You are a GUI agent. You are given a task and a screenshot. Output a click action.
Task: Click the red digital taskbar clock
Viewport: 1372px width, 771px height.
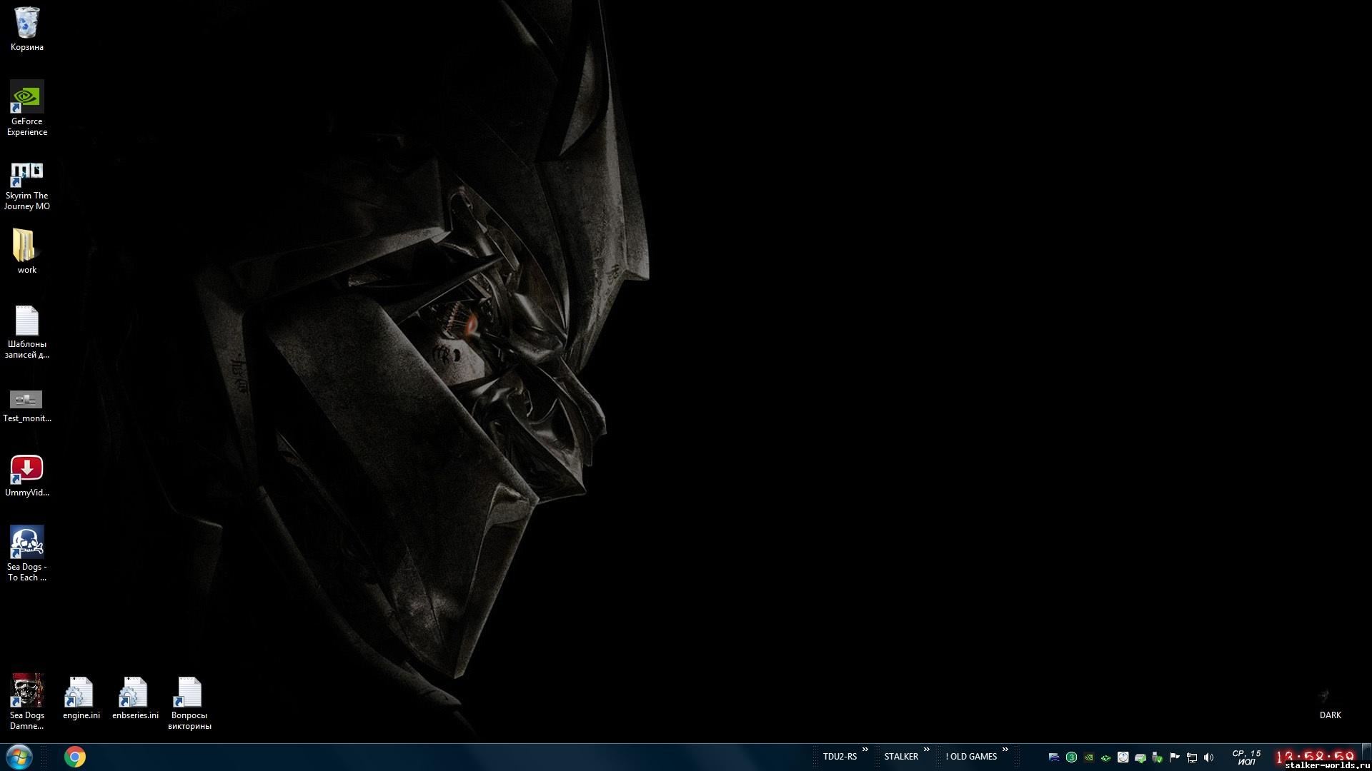pyautogui.click(x=1316, y=756)
